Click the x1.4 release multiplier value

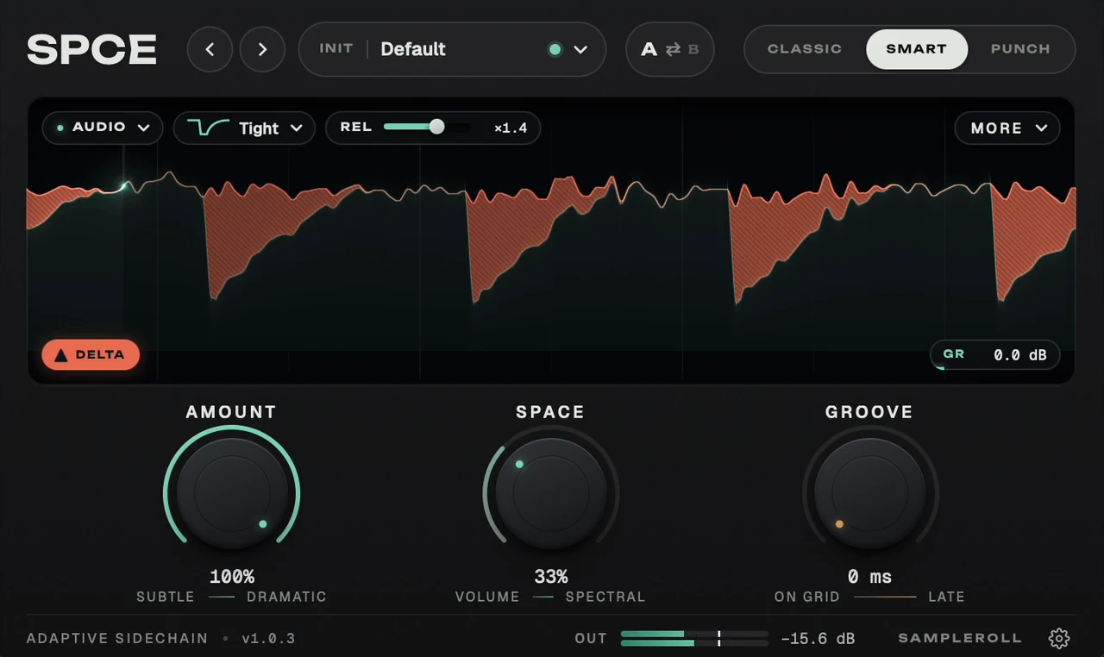pos(511,128)
